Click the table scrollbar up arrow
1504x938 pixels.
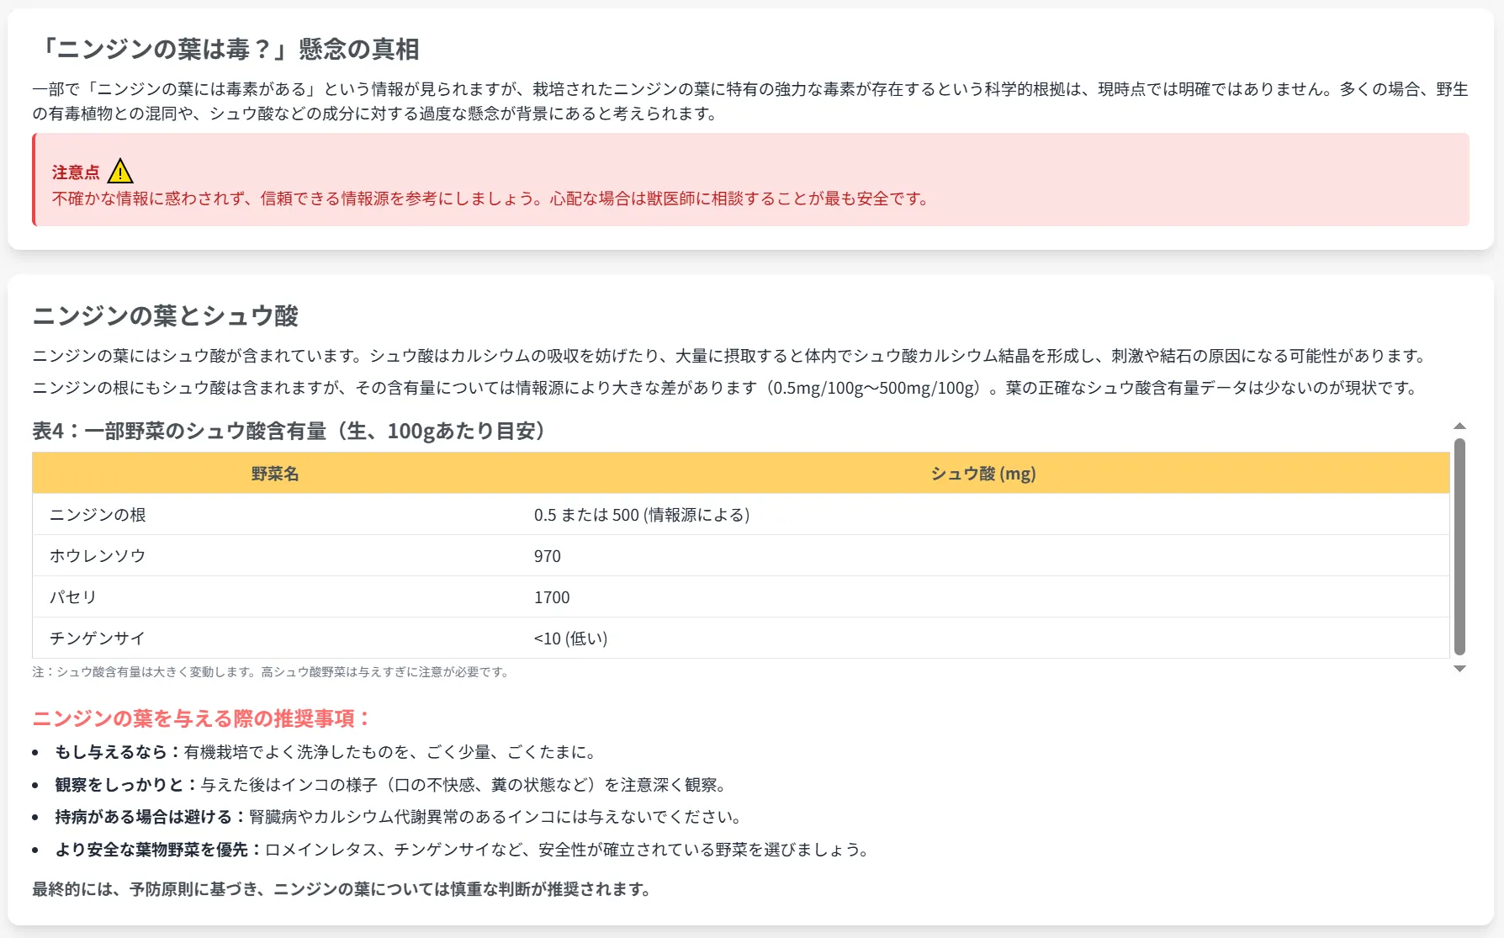point(1459,427)
